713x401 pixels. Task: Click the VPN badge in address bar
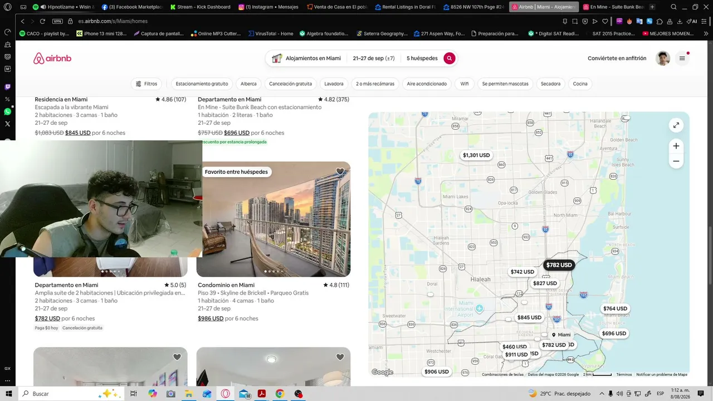click(x=57, y=21)
